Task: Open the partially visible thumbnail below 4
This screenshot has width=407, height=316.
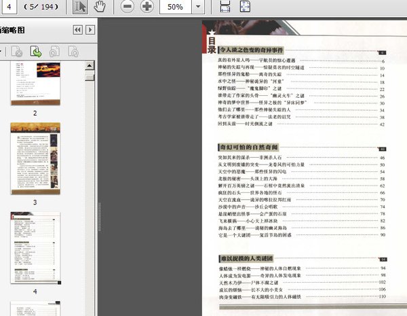Action: (35, 309)
